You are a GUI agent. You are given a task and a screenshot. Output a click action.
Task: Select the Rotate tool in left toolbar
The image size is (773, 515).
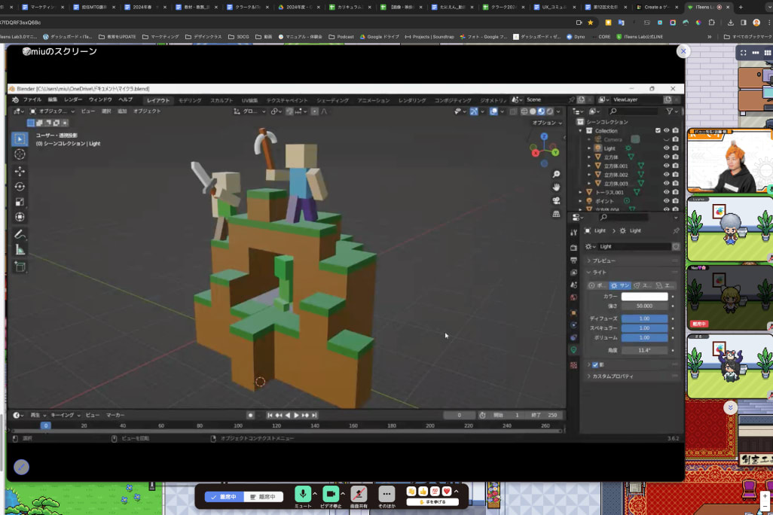[x=20, y=186]
